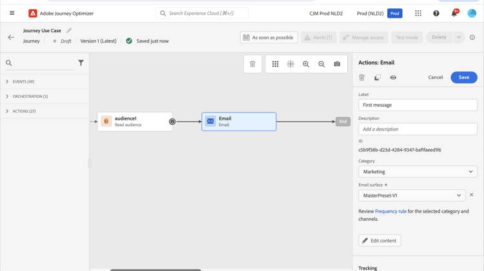The height and width of the screenshot is (271, 484).
Task: Toggle the alignment grid icon on canvas
Action: (290, 64)
